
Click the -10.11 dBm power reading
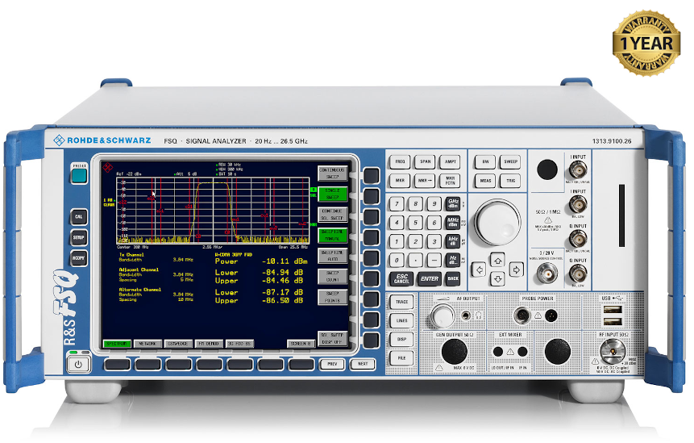(285, 261)
